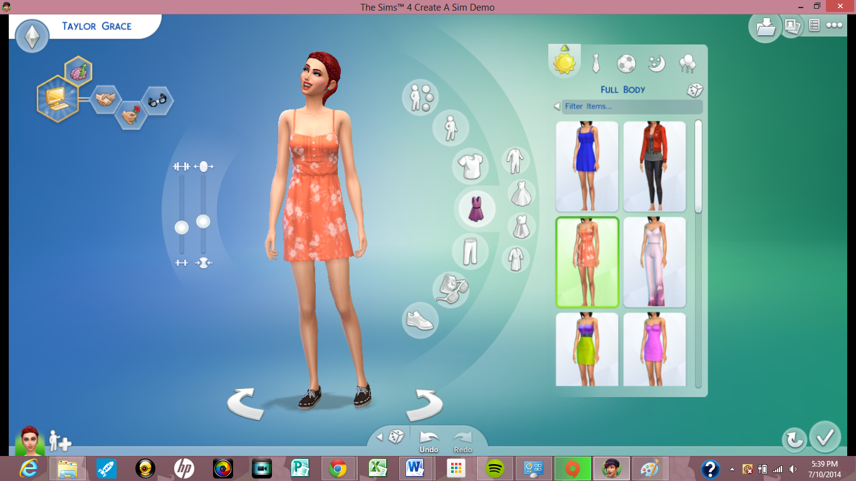The height and width of the screenshot is (481, 856).
Task: Pick the rose-in-hand romantic trait hexagon
Action: point(131,115)
